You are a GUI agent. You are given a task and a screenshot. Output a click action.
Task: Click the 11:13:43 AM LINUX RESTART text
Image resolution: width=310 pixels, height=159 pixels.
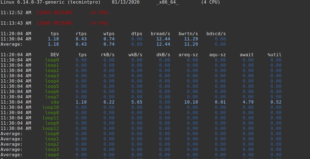point(55,23)
